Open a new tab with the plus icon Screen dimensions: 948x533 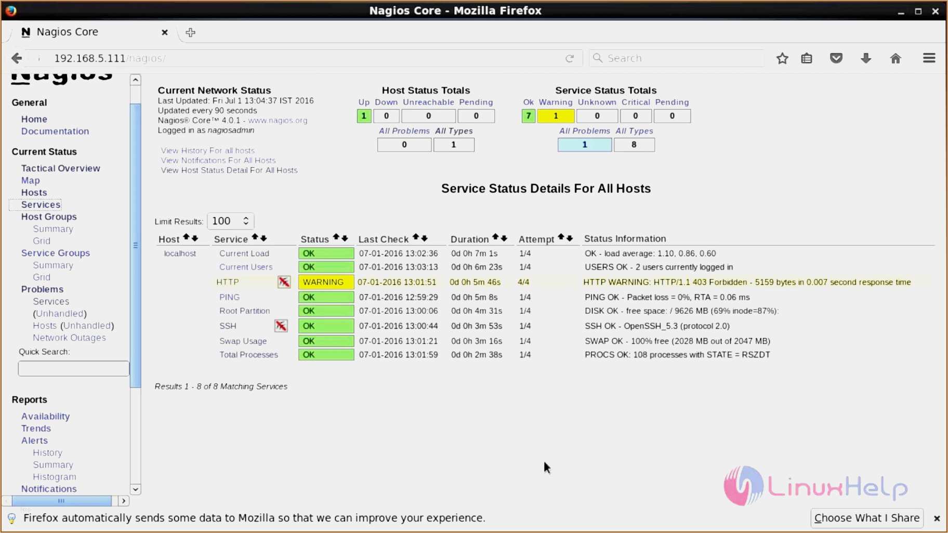tap(191, 32)
